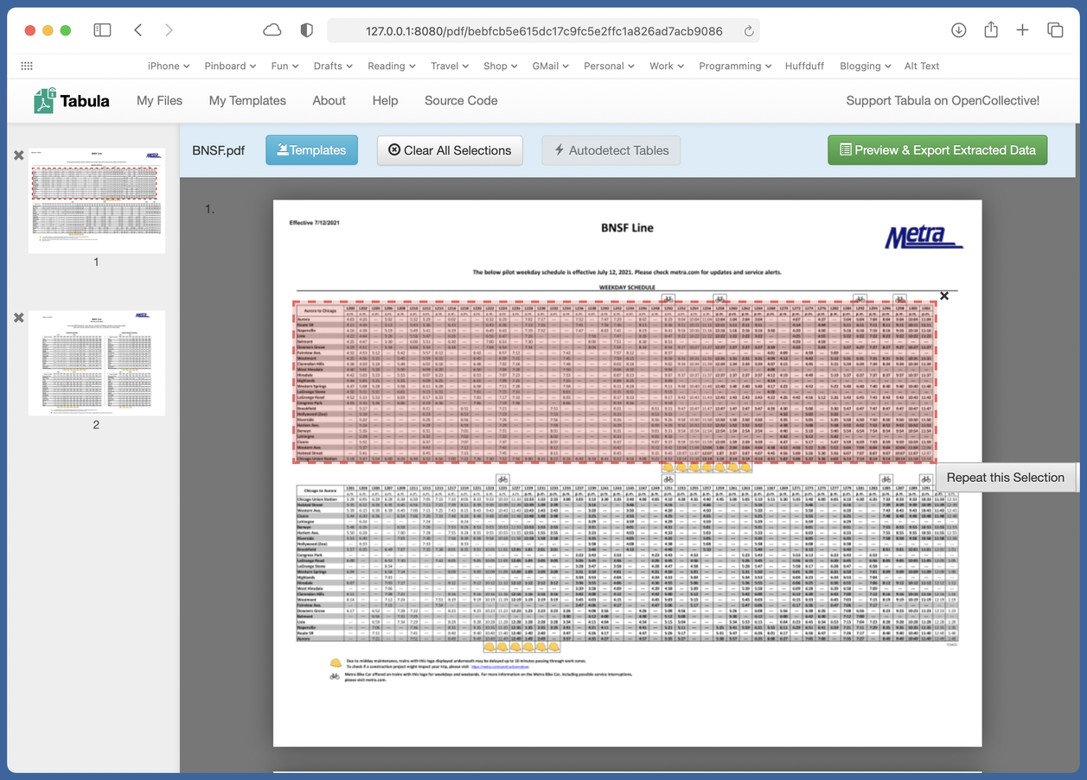The height and width of the screenshot is (780, 1087).
Task: Expand the Fun bookmarks folder
Action: 285,66
